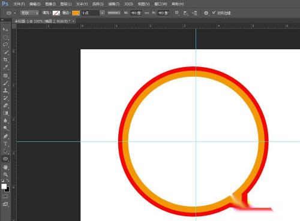The width and height of the screenshot is (300, 221).
Task: Close the 未标题-1 document tab
Action: tap(73, 21)
